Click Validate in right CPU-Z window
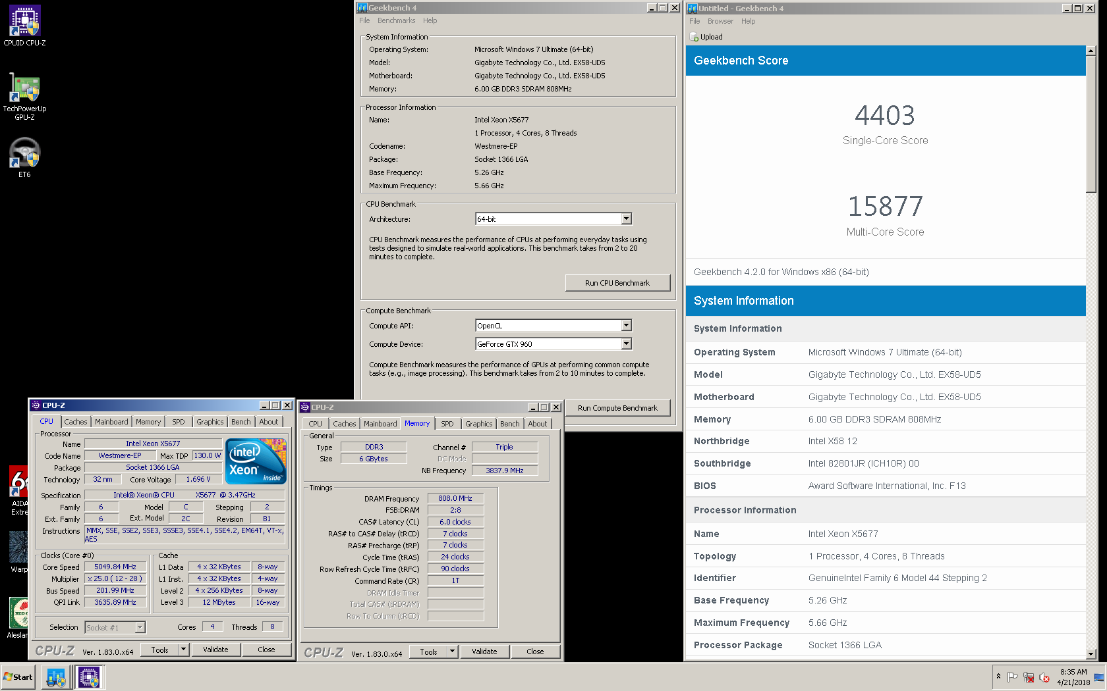The image size is (1107, 691). [x=484, y=652]
